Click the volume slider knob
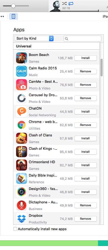This screenshot has width=108, height=250. (13, 6)
